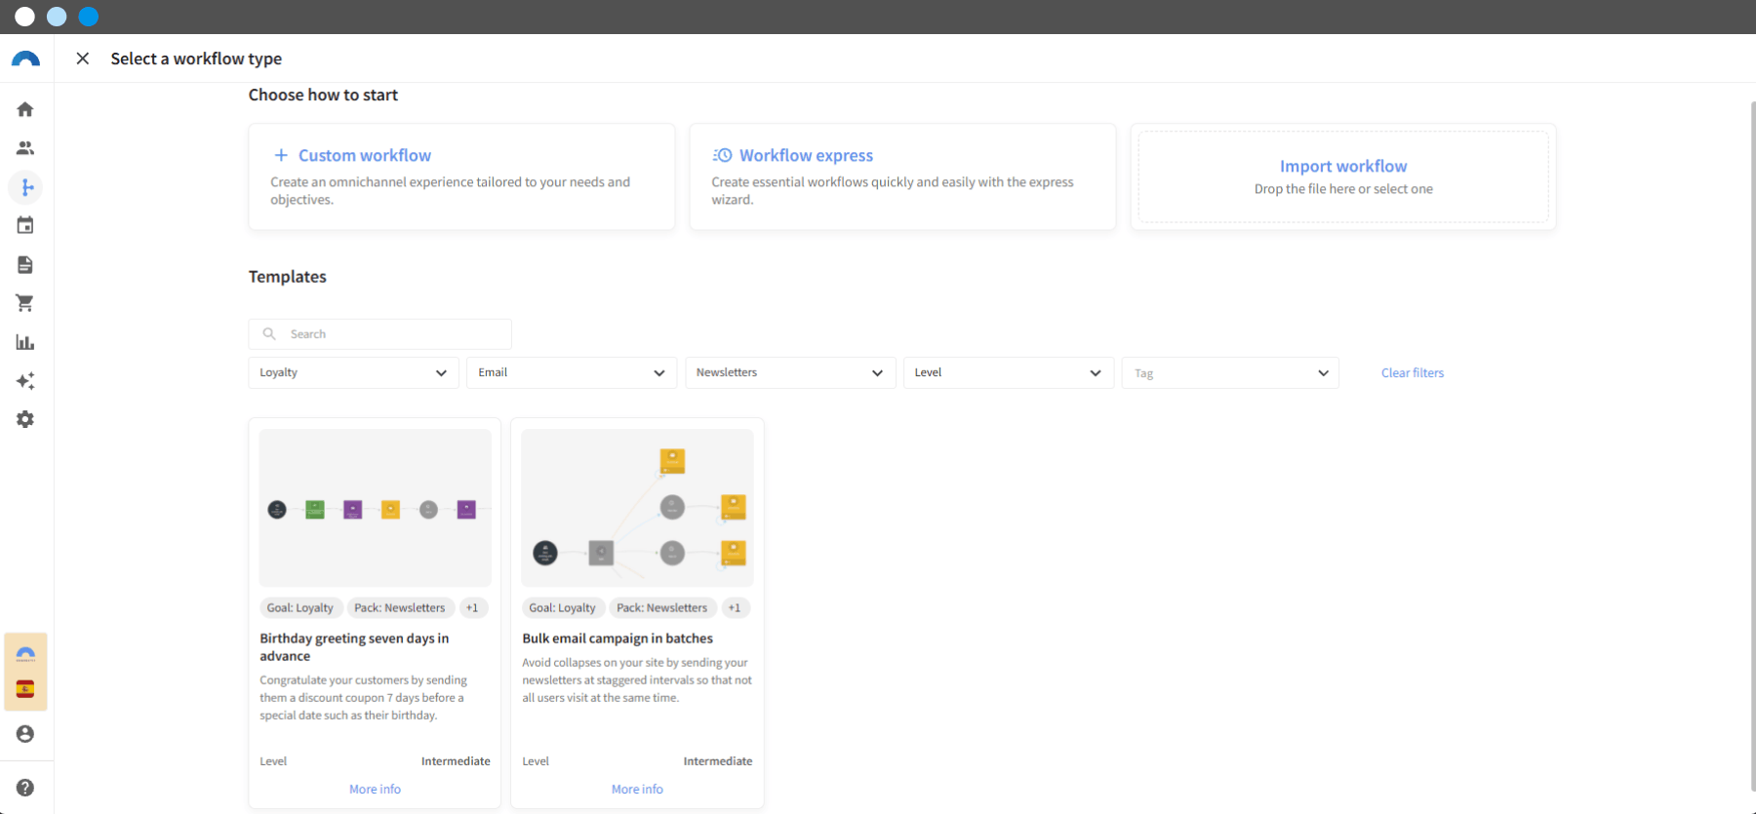Choose the Custom workflow option
The width and height of the screenshot is (1756, 814).
(461, 176)
